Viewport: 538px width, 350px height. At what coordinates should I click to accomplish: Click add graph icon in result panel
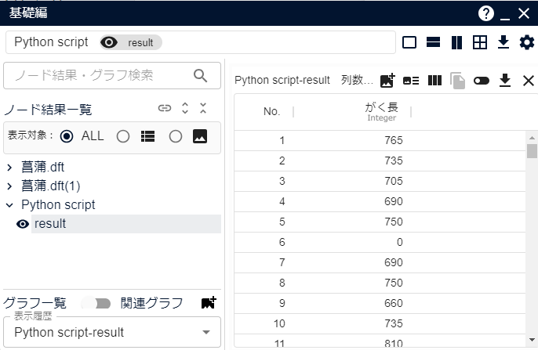[387, 81]
